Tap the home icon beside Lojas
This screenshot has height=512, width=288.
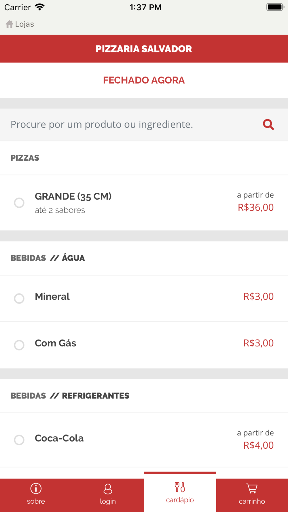click(9, 24)
